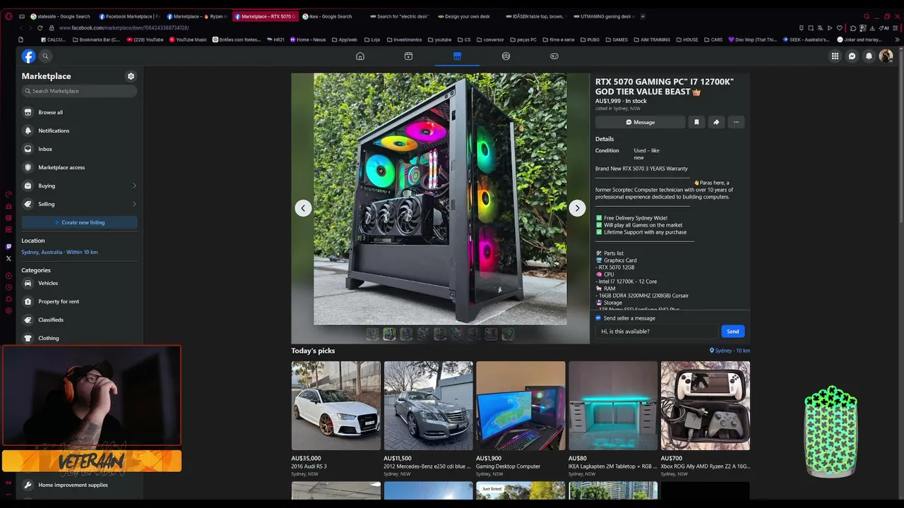
Task: Open the browser easy setup menu icon
Action: (896, 28)
